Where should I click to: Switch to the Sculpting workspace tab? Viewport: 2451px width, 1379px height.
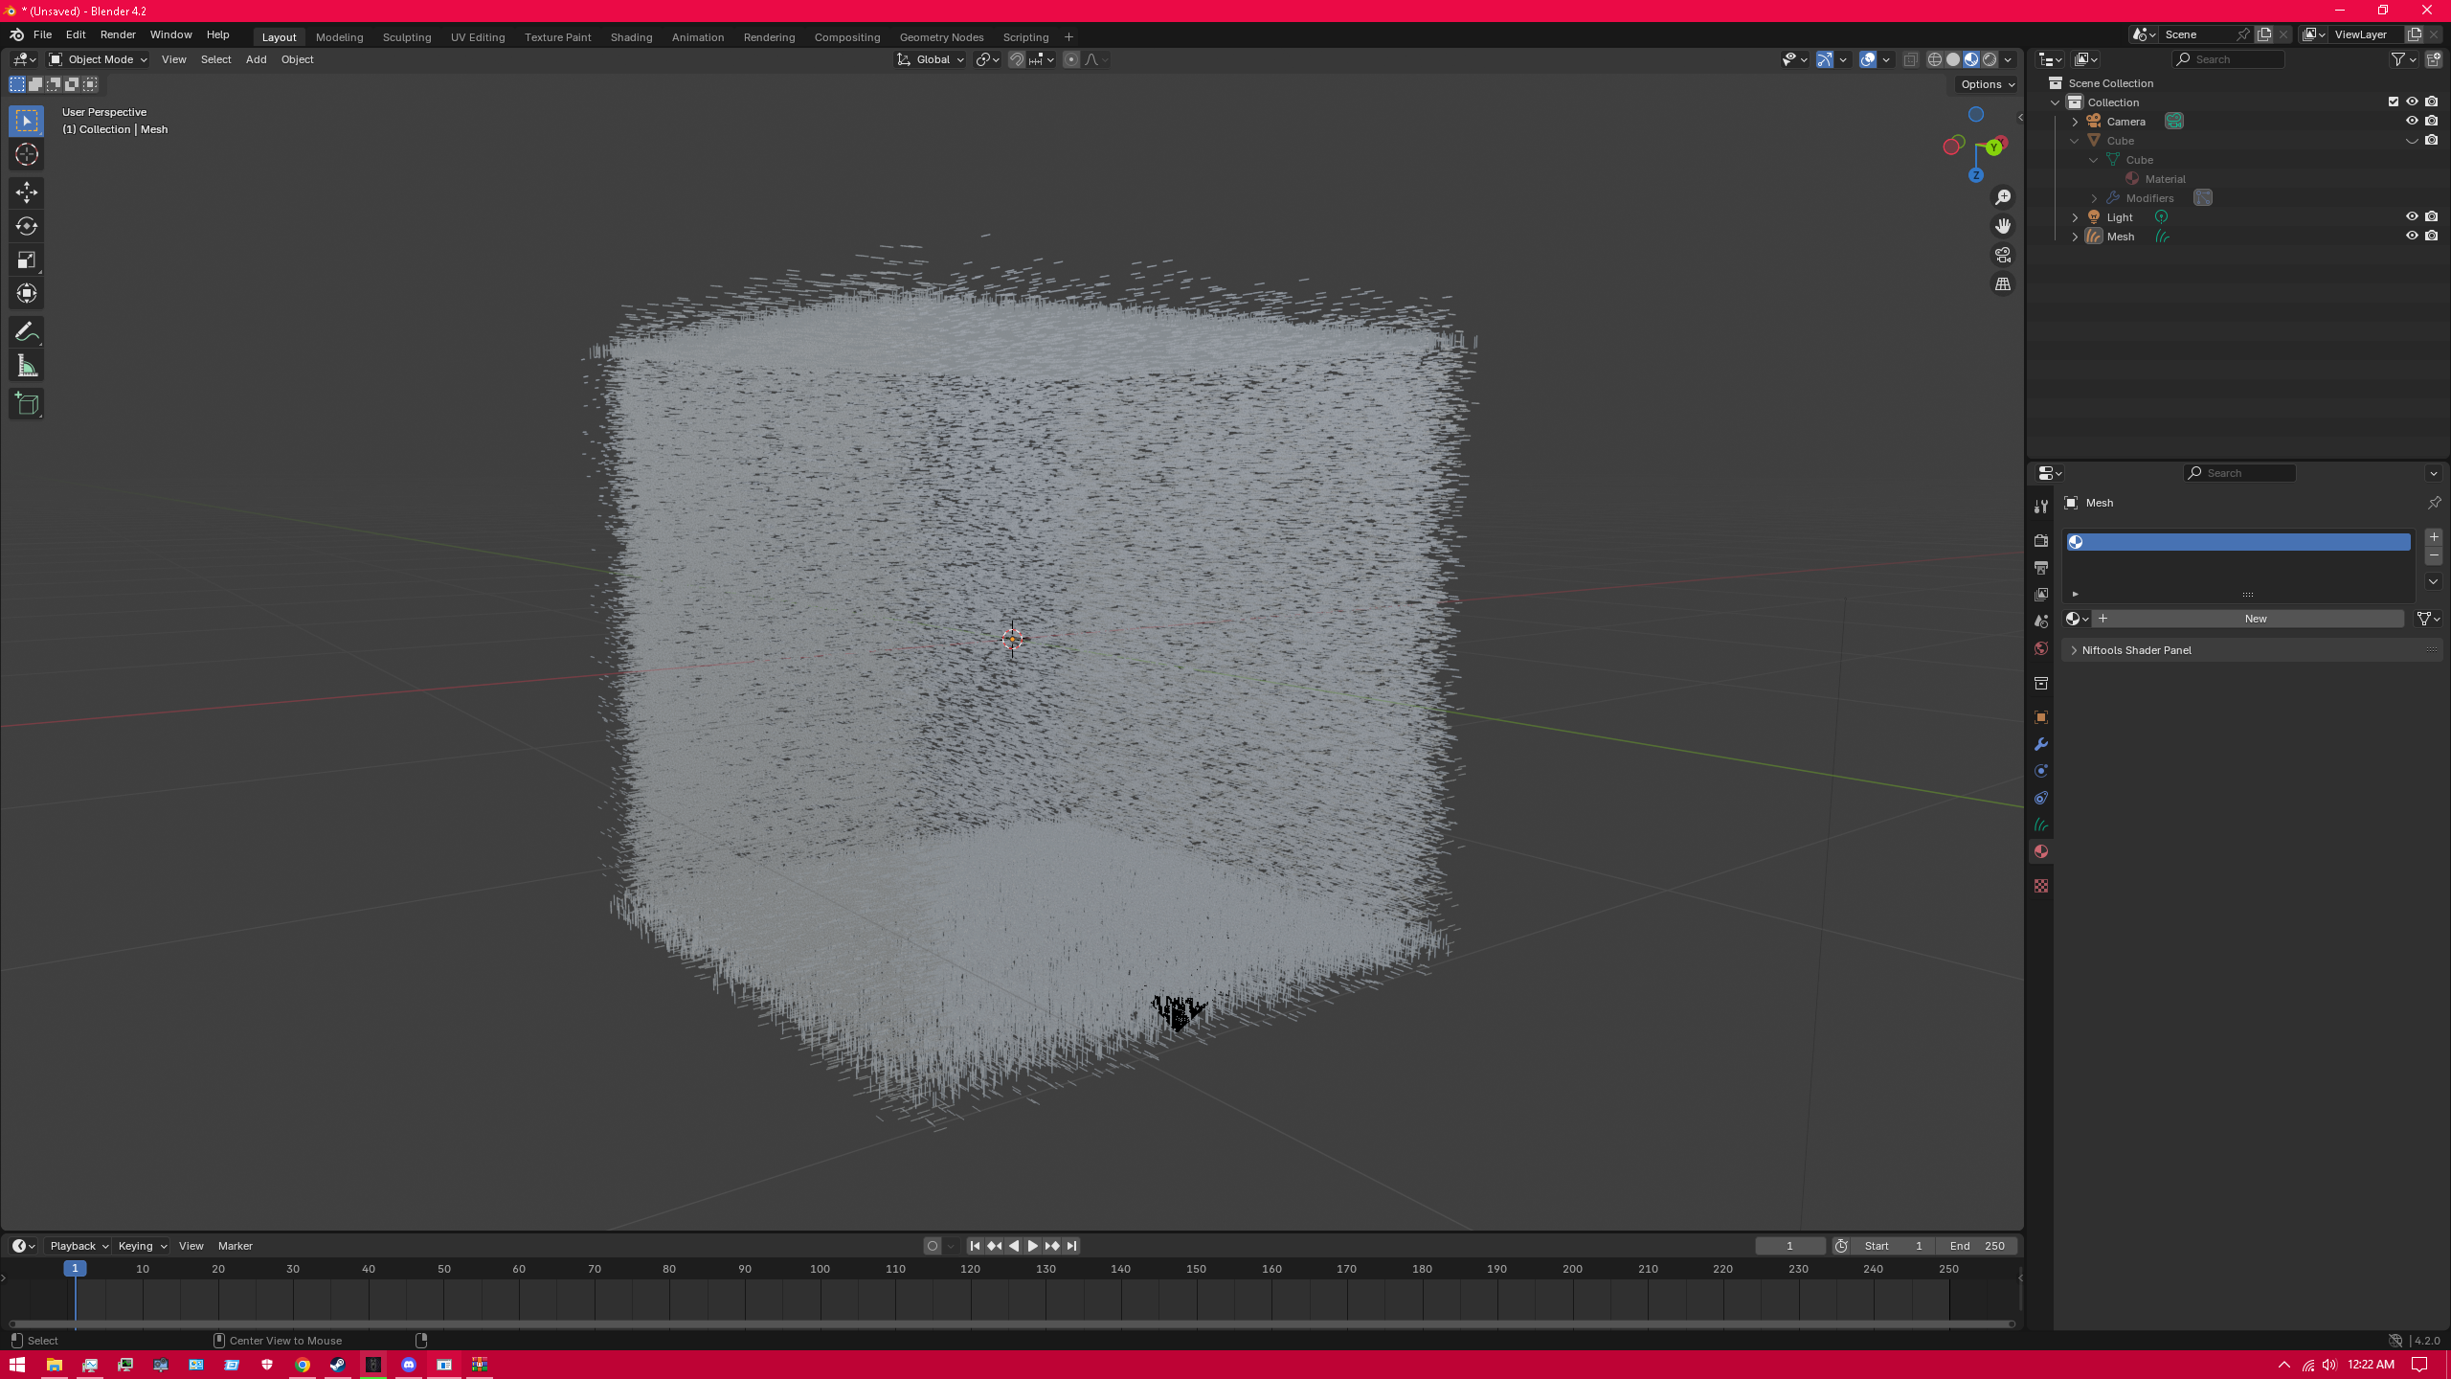click(406, 37)
